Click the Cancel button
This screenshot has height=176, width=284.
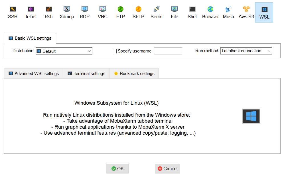click(x=167, y=169)
